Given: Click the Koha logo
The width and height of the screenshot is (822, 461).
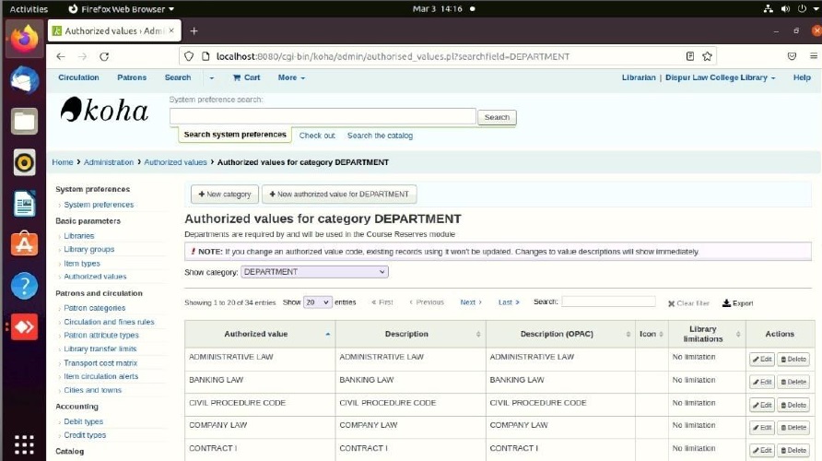Looking at the screenshot, I should pyautogui.click(x=104, y=111).
